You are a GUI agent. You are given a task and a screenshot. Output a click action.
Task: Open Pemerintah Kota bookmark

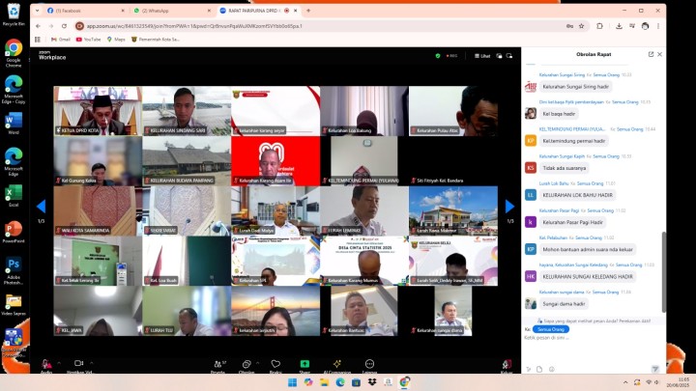pos(156,40)
